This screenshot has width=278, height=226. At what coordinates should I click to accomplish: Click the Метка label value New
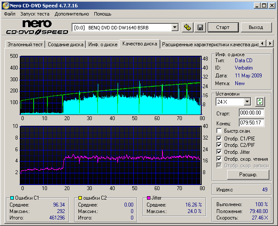tap(240, 83)
